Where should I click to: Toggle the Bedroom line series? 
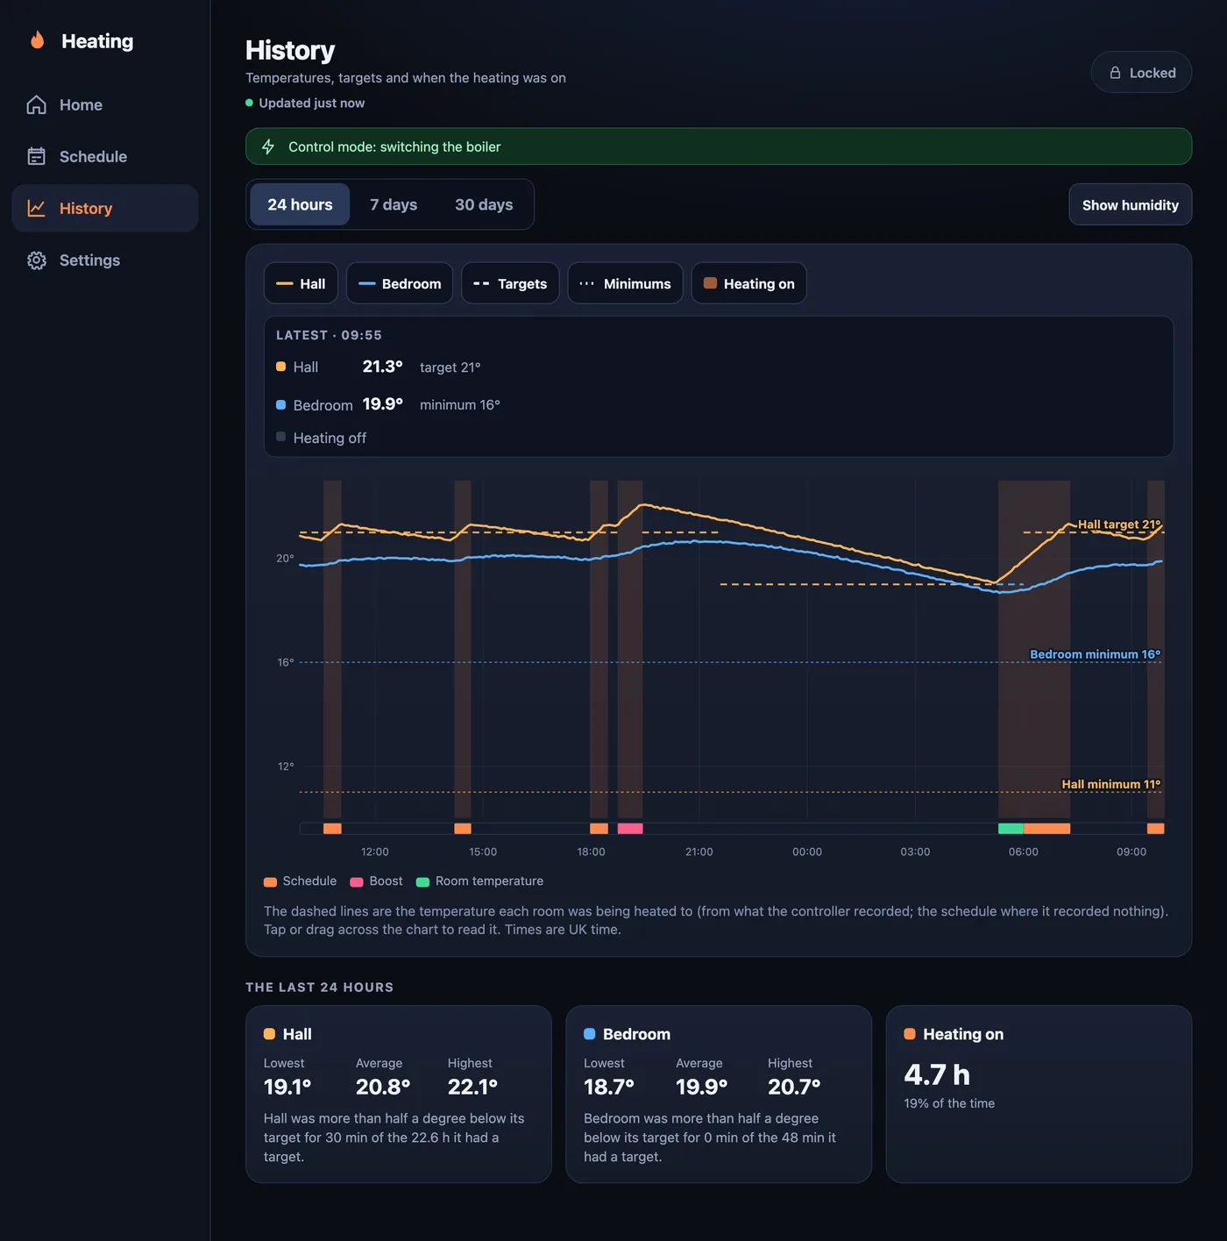click(400, 283)
